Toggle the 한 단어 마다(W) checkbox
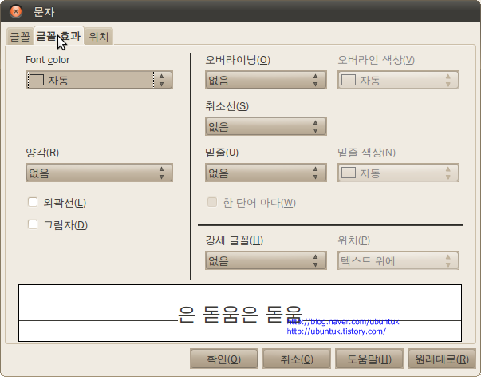 pyautogui.click(x=212, y=202)
